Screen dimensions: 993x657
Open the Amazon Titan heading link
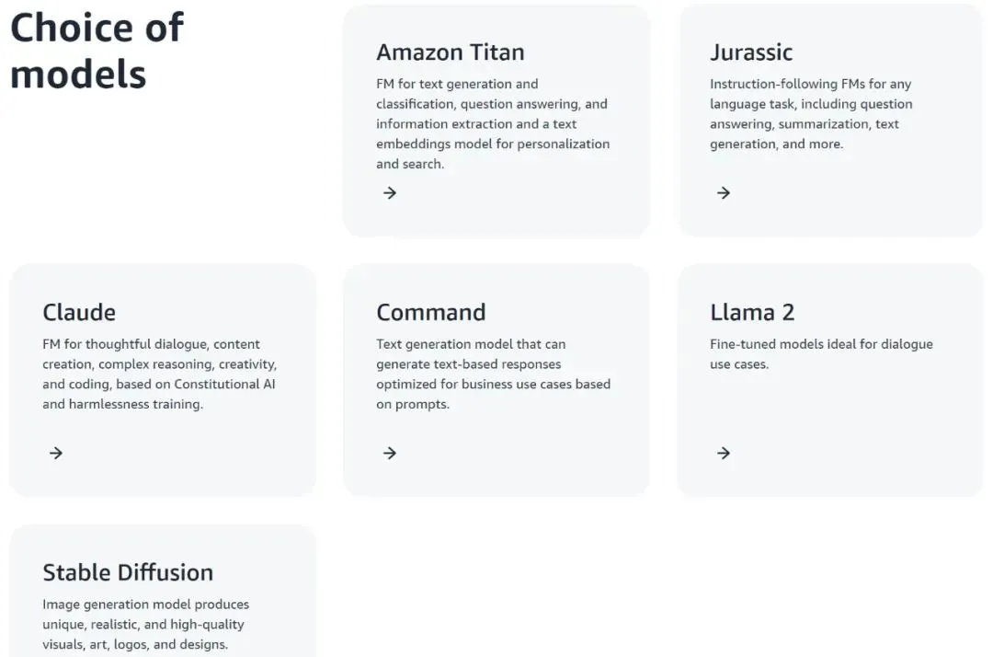click(x=450, y=52)
